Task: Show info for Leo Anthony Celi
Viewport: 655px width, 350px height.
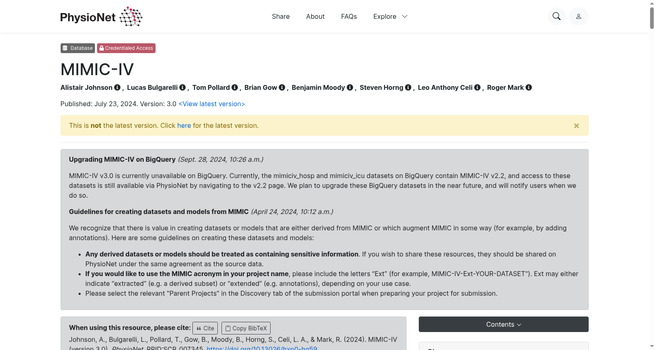Action: pos(477,87)
